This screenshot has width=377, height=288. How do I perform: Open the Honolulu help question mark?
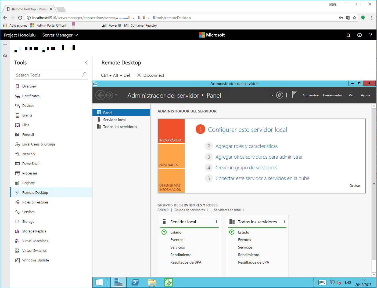tap(371, 35)
